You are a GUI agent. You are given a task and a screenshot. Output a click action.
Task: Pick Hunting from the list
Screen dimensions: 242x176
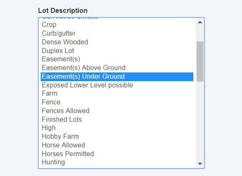(53, 162)
